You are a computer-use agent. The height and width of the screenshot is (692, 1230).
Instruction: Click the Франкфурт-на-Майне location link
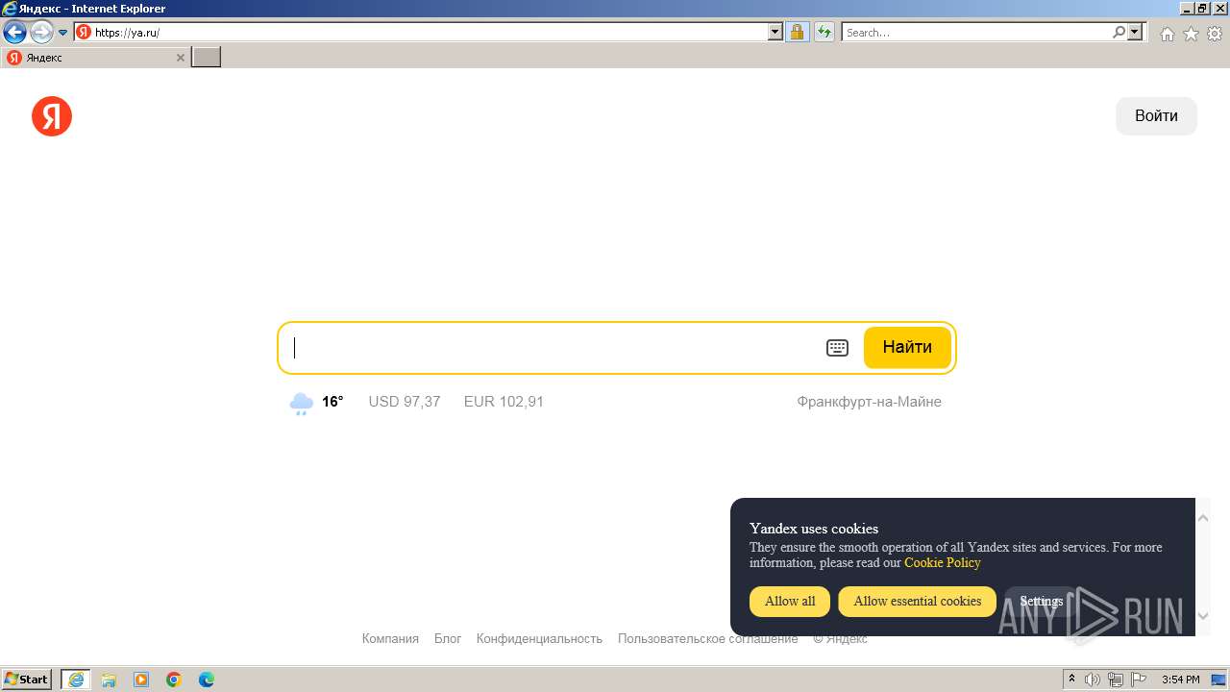(869, 402)
